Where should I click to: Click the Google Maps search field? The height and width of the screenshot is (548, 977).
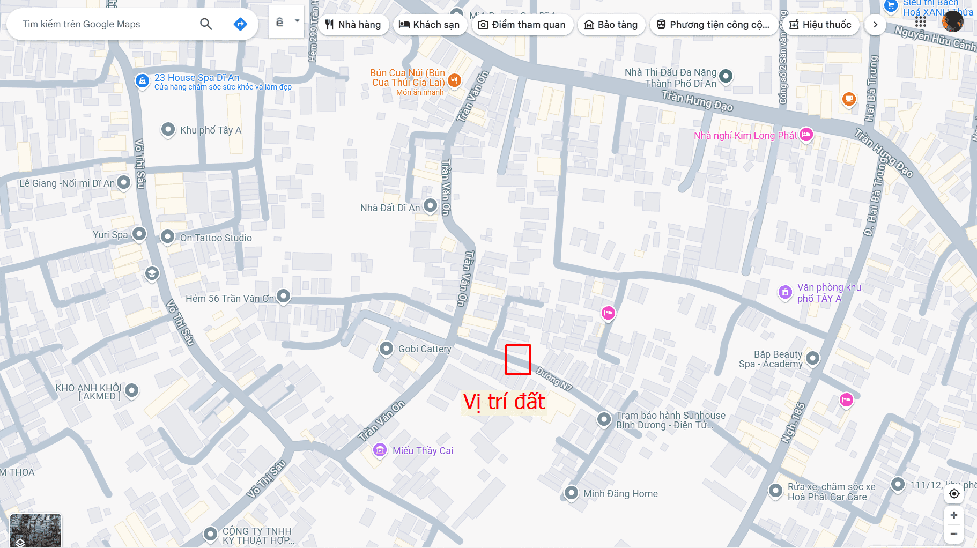[107, 24]
